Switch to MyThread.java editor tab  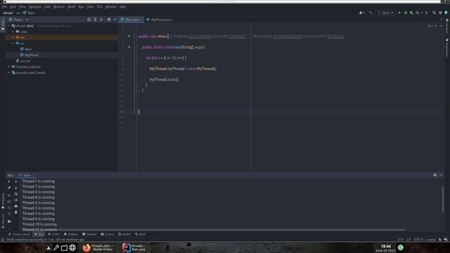pos(160,20)
